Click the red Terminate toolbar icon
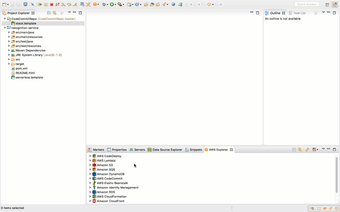This screenshot has height=212, width=340. (x=52, y=4)
